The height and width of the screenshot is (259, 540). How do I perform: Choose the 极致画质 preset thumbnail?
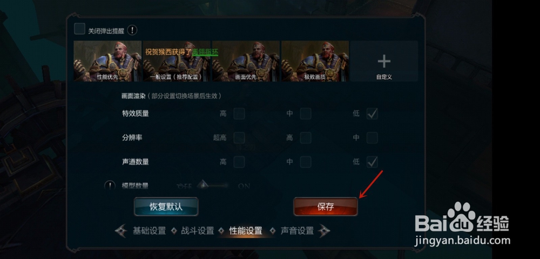tap(315, 61)
